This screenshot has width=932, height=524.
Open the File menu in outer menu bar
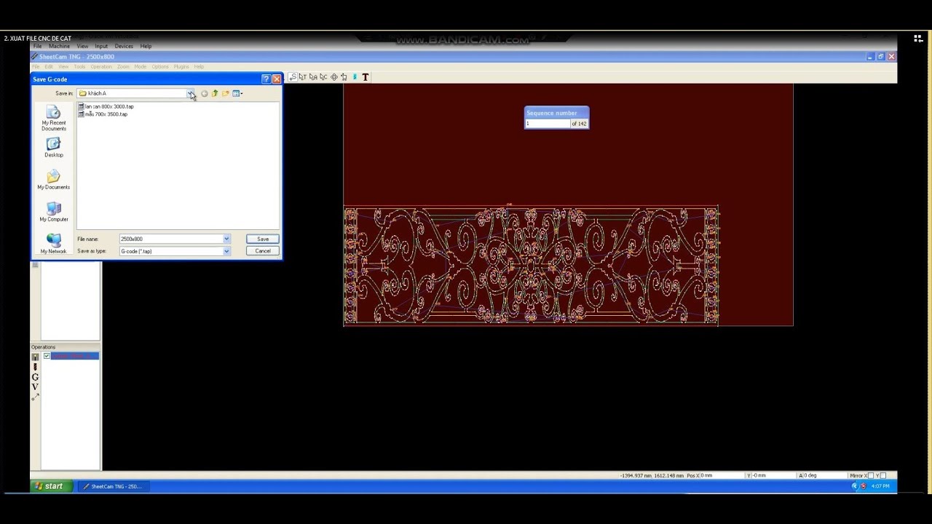point(37,47)
